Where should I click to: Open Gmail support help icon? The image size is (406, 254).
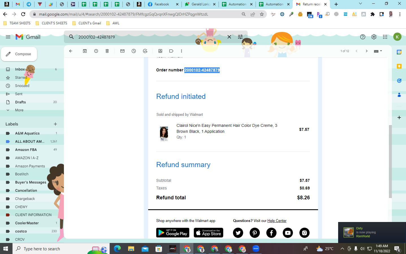(363, 37)
